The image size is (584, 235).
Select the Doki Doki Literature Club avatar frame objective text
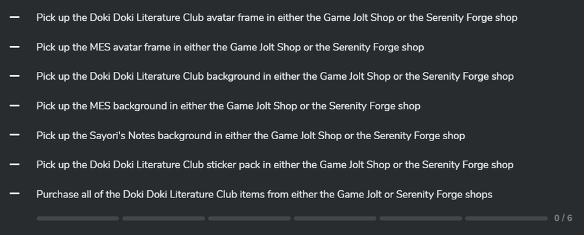pos(276,17)
